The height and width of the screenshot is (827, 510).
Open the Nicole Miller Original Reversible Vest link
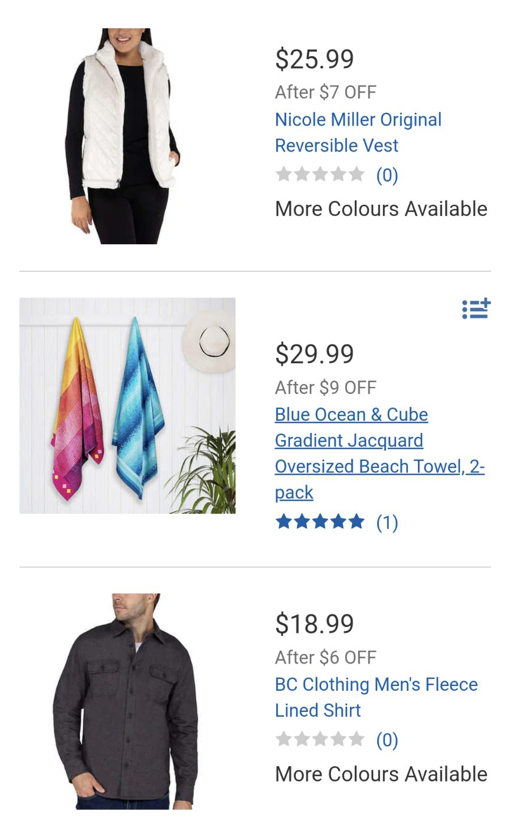click(x=358, y=132)
